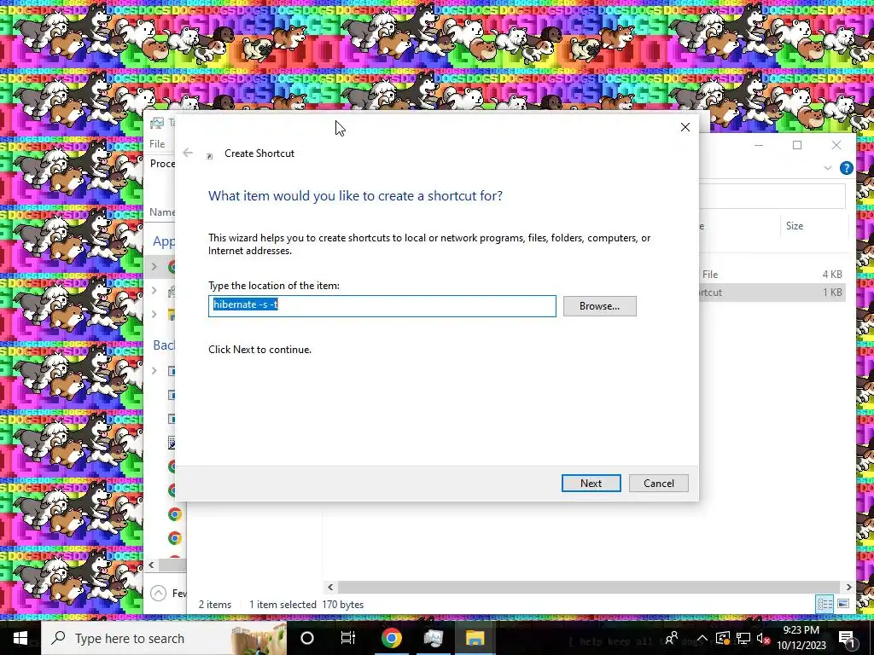Open File menu in Task Manager window
Image resolution: width=874 pixels, height=655 pixels.
coord(157,143)
